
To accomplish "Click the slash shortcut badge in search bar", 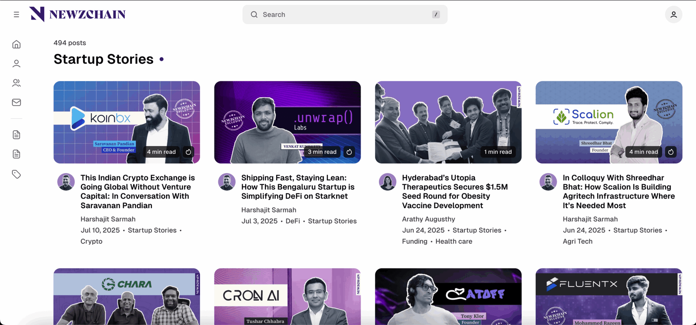I will coord(436,14).
